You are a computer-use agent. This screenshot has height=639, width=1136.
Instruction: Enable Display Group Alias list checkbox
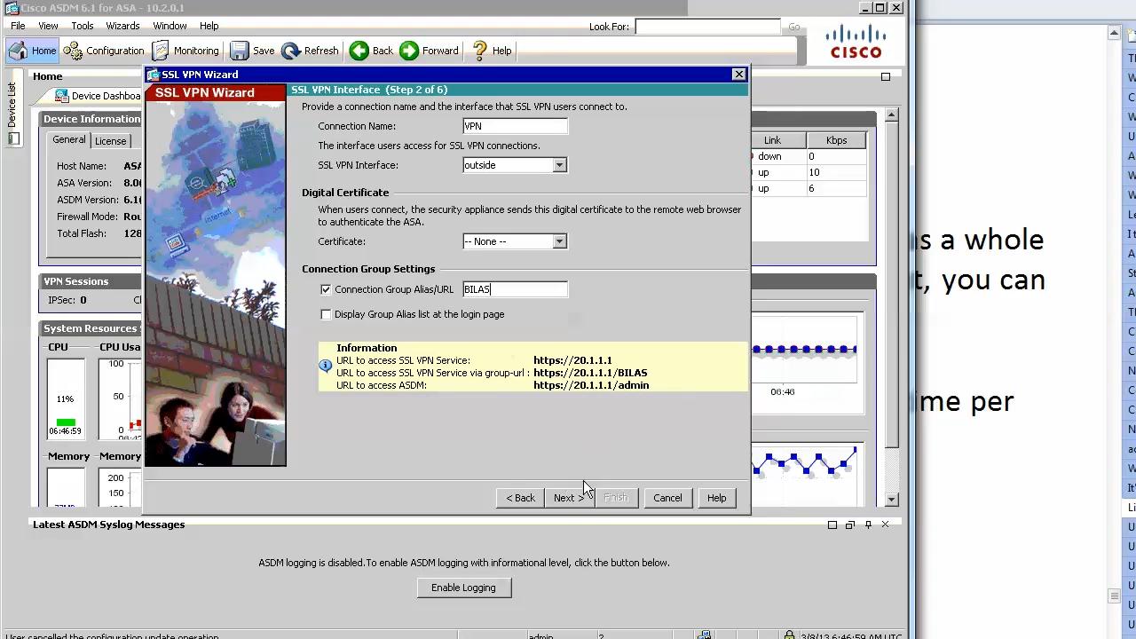(x=326, y=314)
